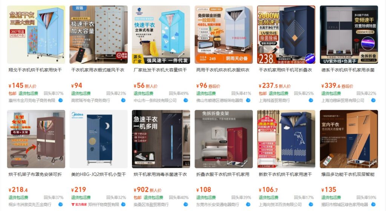
Task: Contact seller 佛山市顺德区德皈咪电器商 via chat icon
Action: click(x=248, y=100)
